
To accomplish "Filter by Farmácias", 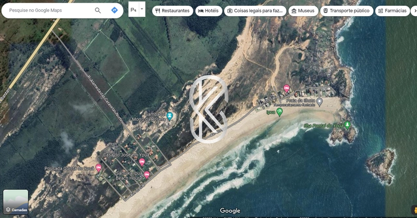I will 393,11.
